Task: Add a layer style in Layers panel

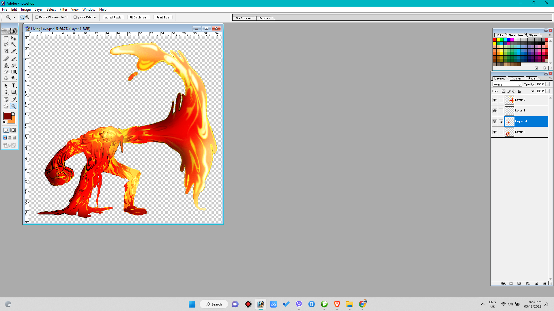Action: point(503,284)
